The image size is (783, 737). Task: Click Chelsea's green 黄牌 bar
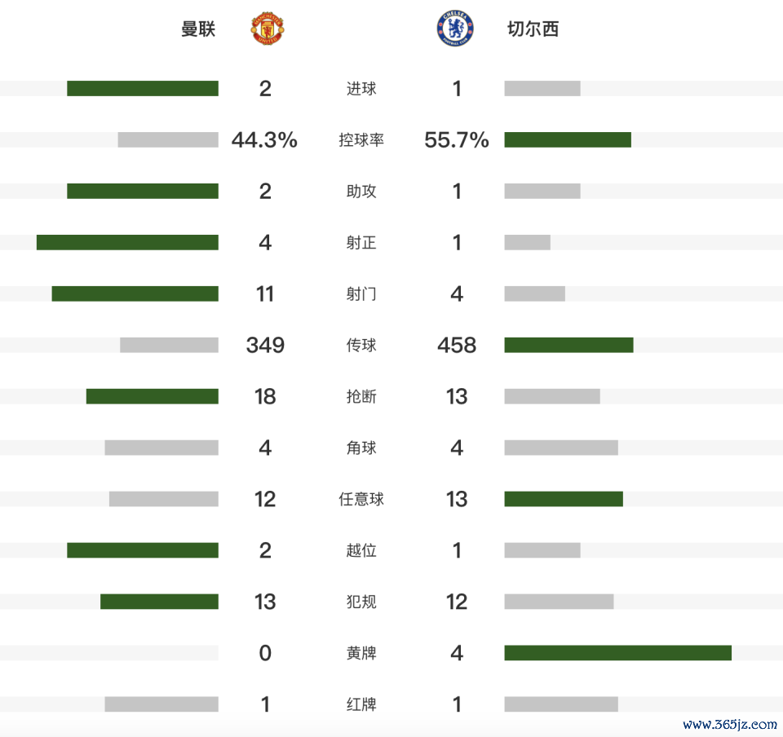pyautogui.click(x=617, y=653)
